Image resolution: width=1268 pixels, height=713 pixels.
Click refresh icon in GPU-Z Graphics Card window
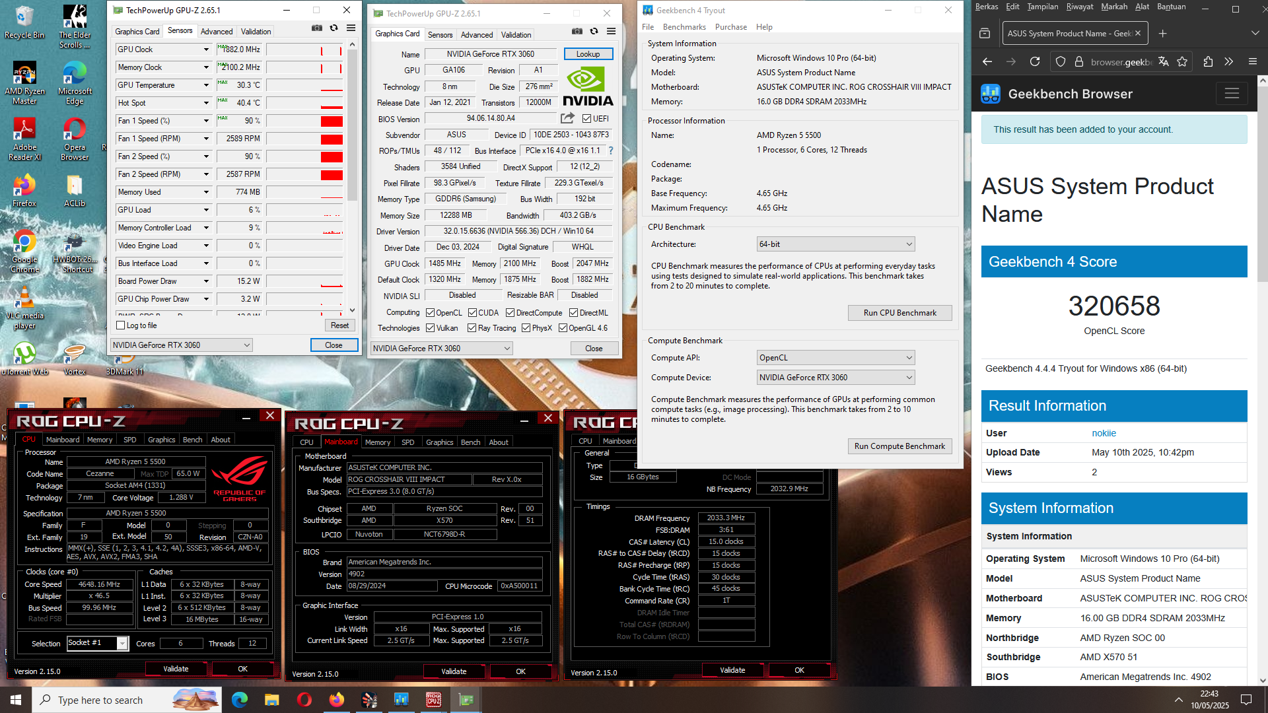(594, 32)
